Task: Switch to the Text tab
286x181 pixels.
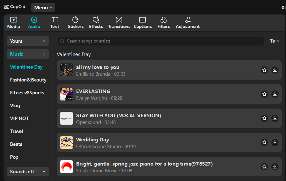Action: click(x=55, y=23)
